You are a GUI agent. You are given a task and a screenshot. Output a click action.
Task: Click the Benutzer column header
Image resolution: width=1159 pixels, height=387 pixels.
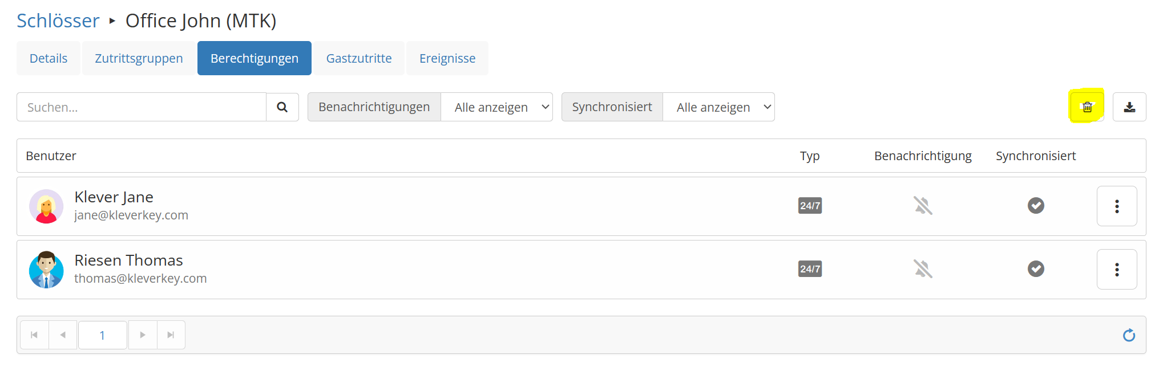(x=51, y=156)
